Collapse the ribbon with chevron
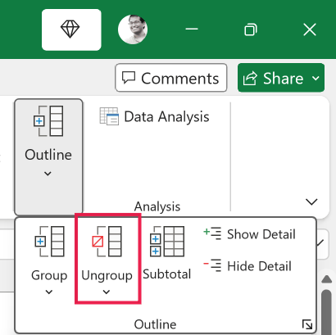The image size is (336, 335). [311, 201]
